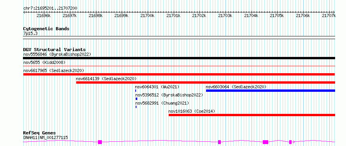Click the magenta DNAH11 exon near 21703k

click(x=219, y=142)
